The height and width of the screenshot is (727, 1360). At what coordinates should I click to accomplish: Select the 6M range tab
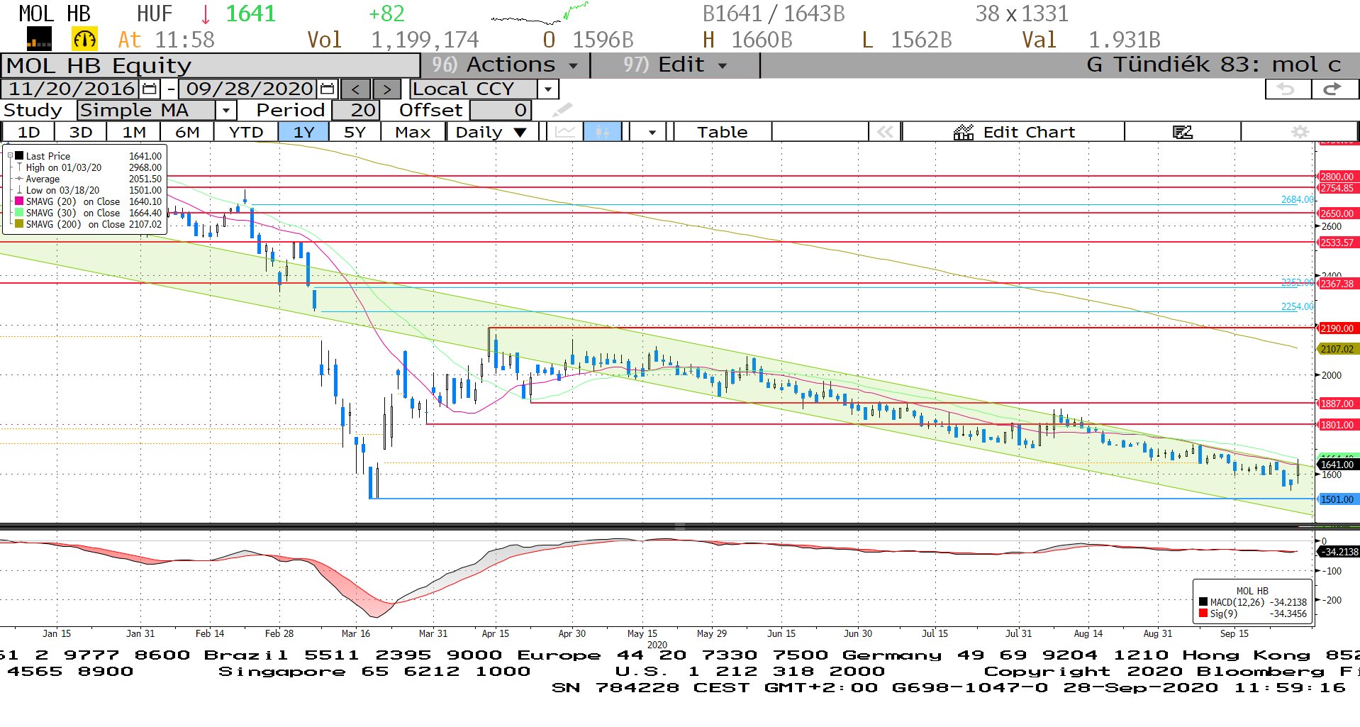coord(186,132)
